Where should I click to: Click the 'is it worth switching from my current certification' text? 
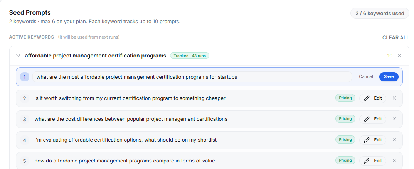(130, 98)
